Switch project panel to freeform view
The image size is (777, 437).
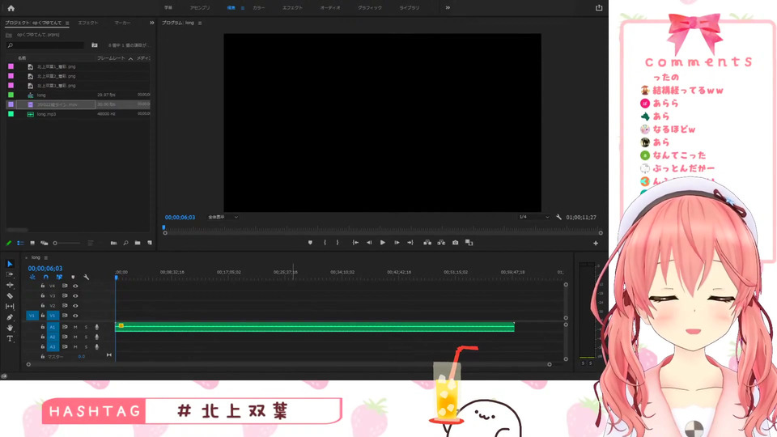[44, 243]
